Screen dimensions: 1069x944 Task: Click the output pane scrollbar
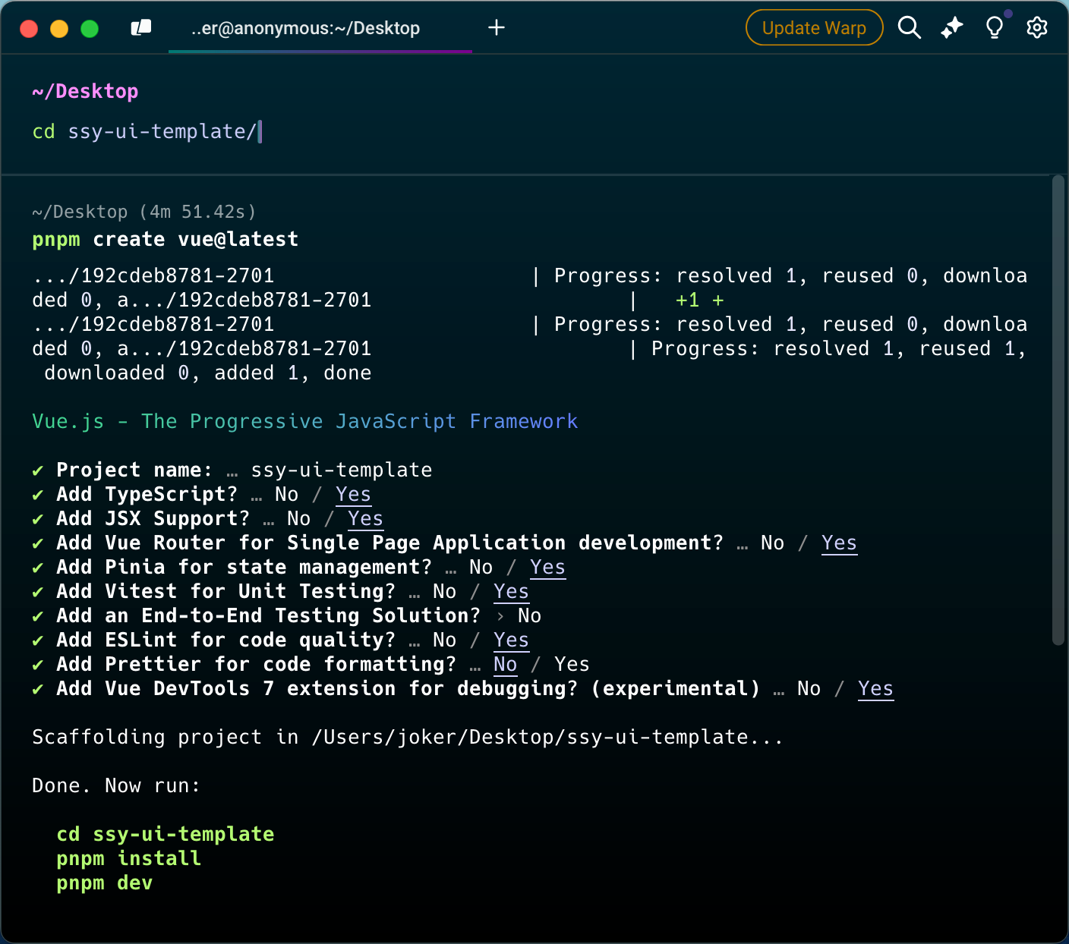tap(1058, 410)
